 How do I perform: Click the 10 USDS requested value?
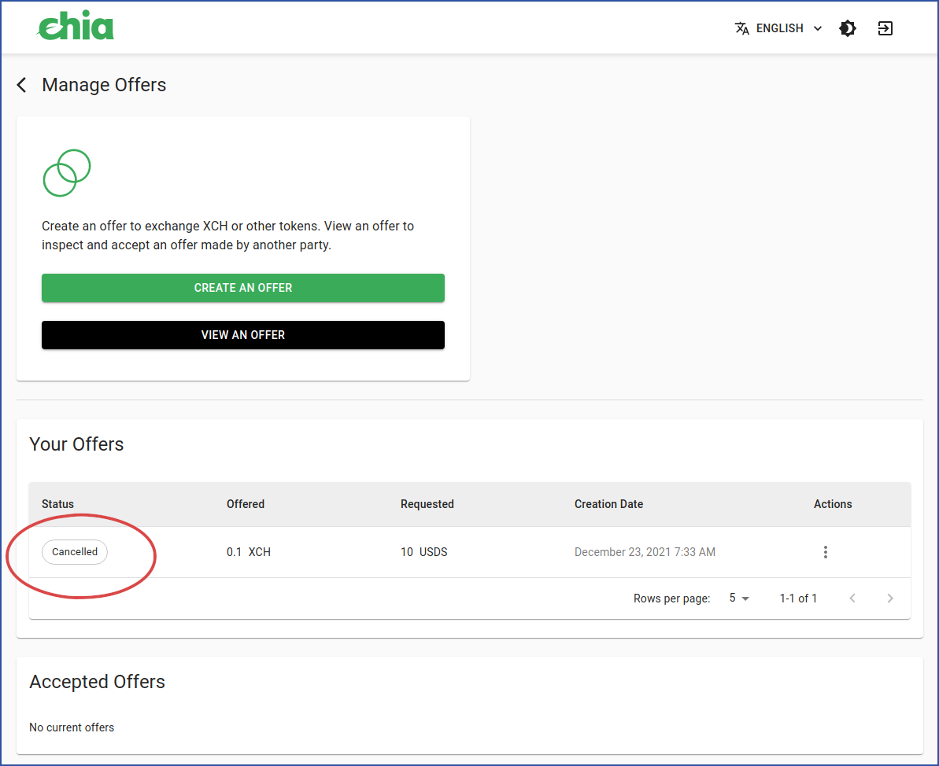[424, 552]
